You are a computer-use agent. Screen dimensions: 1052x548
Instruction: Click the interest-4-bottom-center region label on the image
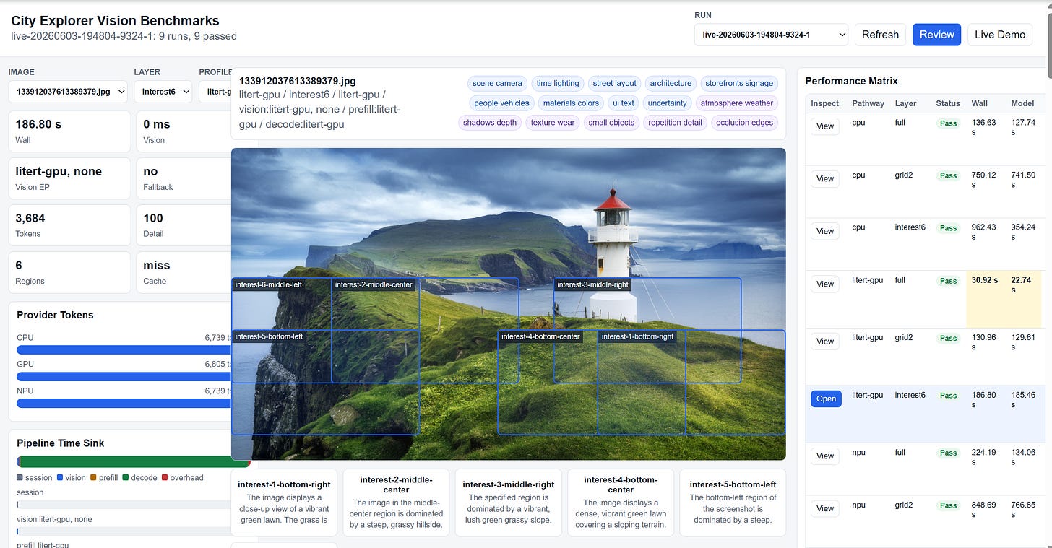click(x=540, y=336)
